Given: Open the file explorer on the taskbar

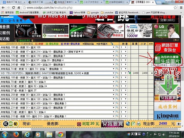Looking at the screenshot, I should [49, 134].
